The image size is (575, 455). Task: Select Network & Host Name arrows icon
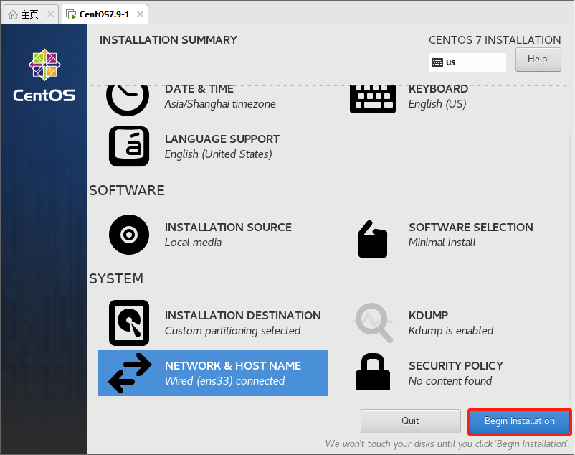(130, 373)
